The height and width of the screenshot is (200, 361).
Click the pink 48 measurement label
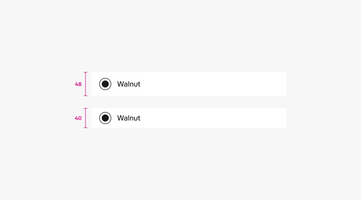78,84
